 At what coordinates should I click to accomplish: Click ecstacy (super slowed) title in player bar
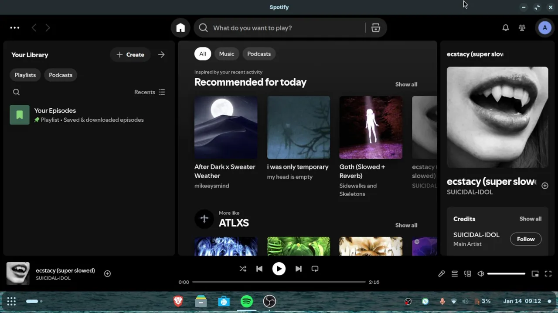coord(65,270)
